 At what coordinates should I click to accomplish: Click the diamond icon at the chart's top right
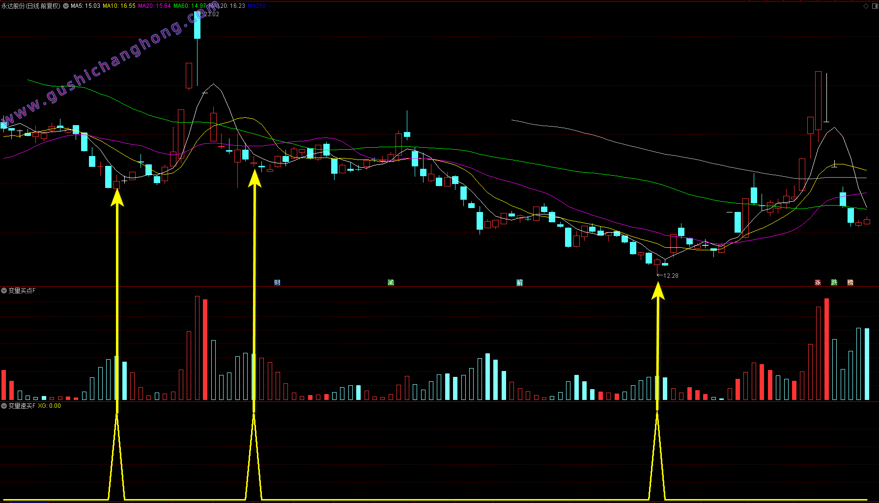(866, 6)
